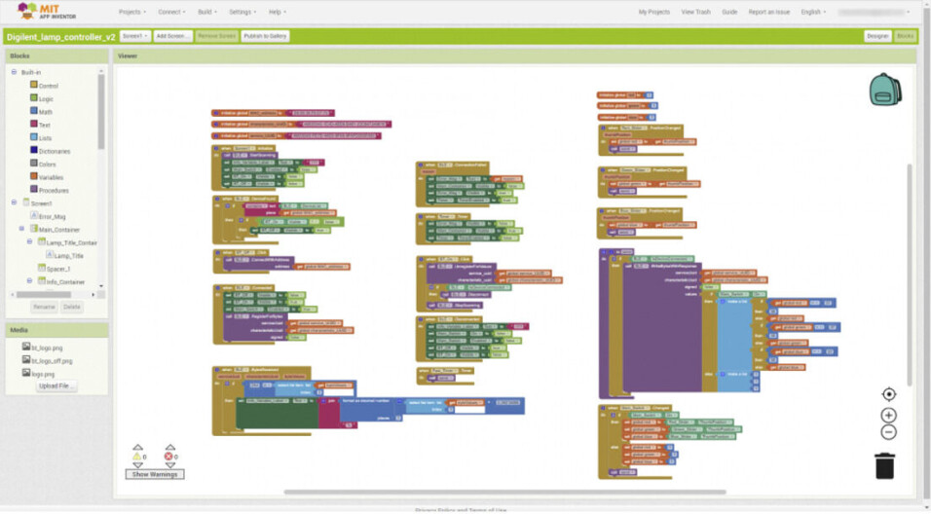Screen dimensions: 931x514
Task: Click the Blocks panel vertical scrollbar
Action: [101, 112]
